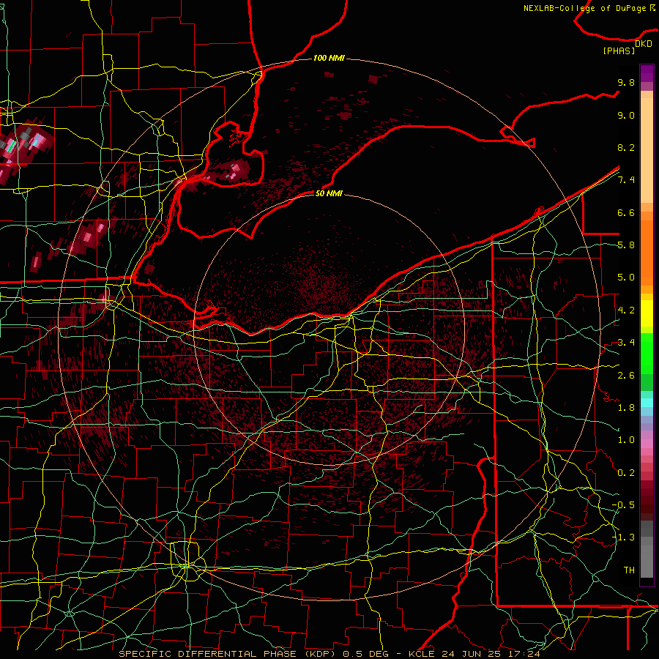Pick the cyan band of the color bar

point(647,403)
